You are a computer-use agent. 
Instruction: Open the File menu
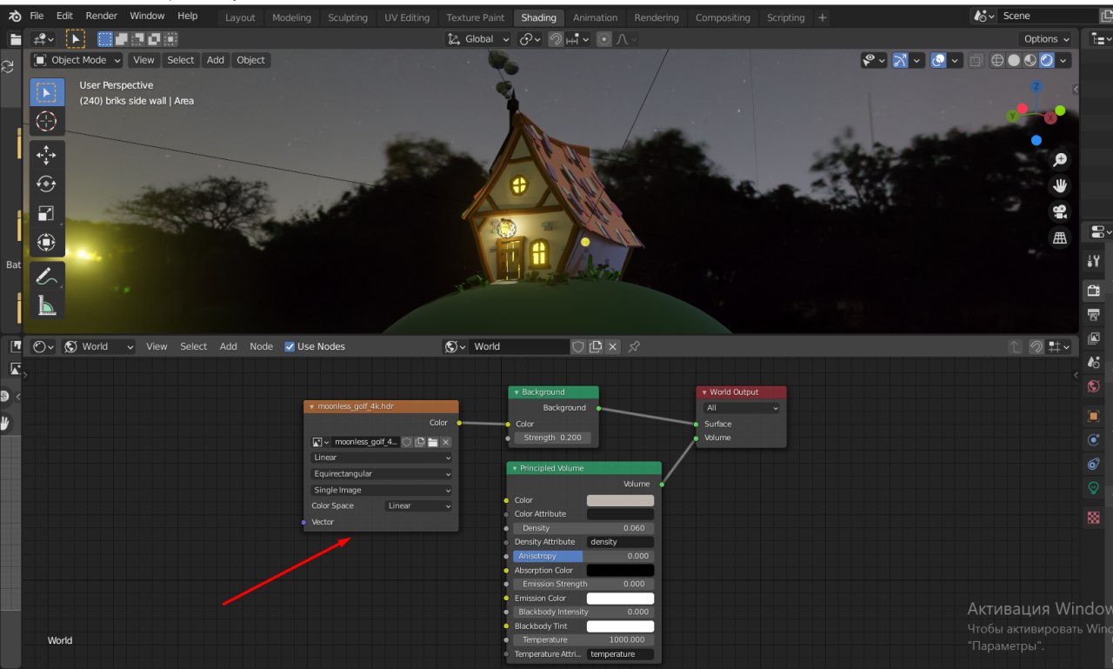(x=37, y=16)
